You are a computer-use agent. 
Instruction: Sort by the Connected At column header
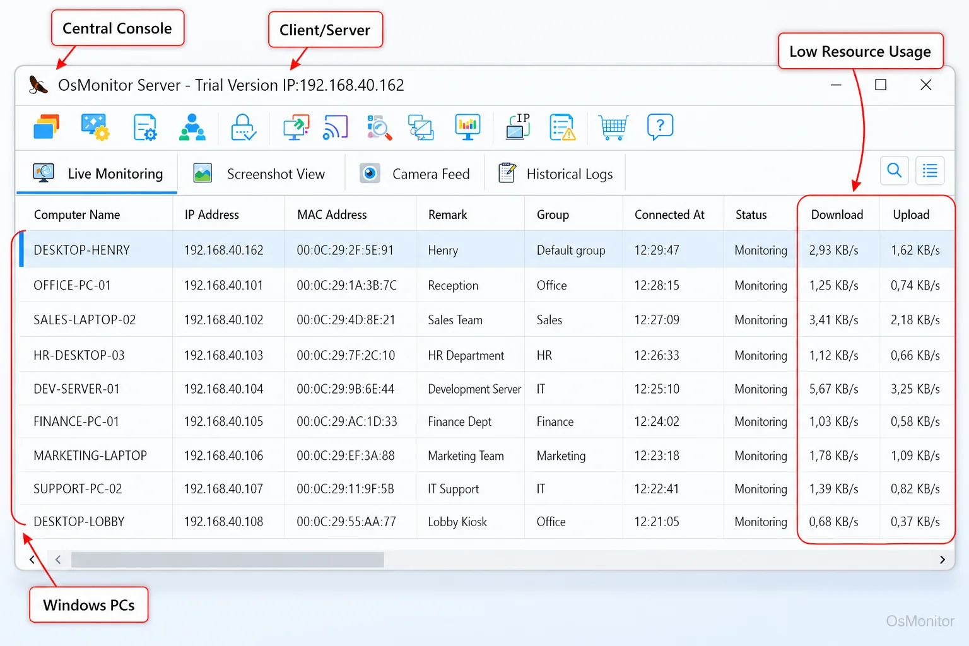[669, 214]
